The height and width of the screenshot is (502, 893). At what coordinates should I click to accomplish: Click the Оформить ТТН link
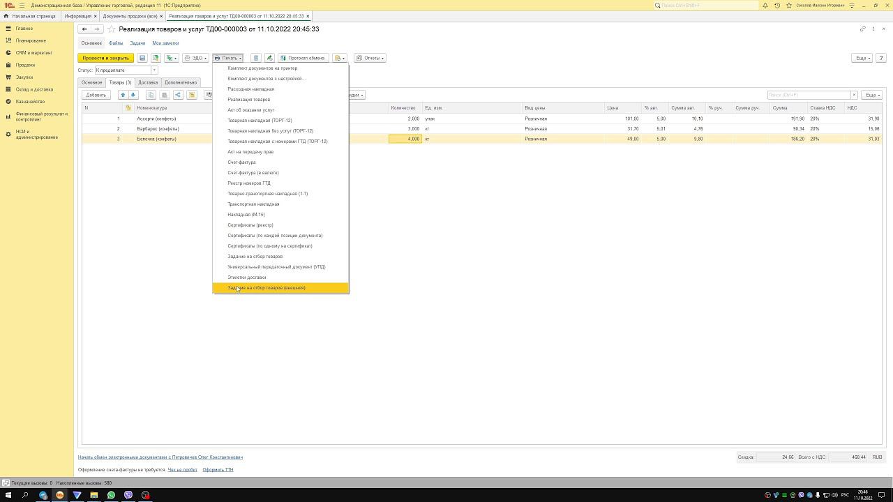coord(218,470)
